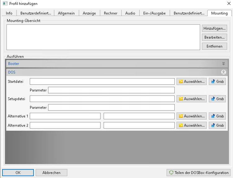Open folder browser via Startdatei Auswählen
The width and height of the screenshot is (233, 178).
191,82
